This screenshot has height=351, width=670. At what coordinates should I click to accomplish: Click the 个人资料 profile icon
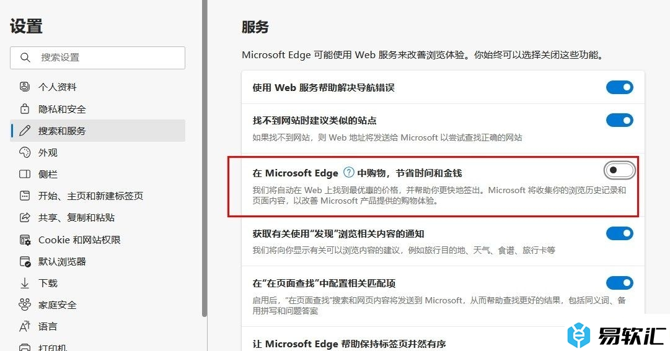click(x=25, y=87)
